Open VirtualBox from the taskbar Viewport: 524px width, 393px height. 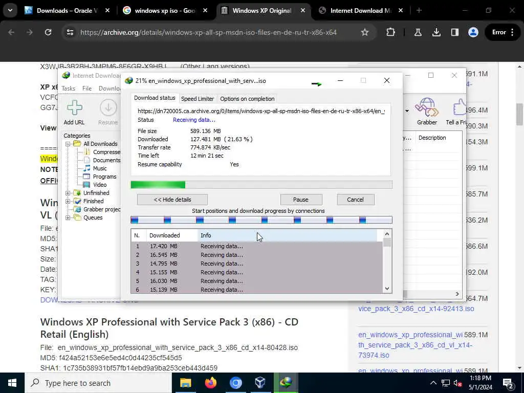(x=260, y=383)
